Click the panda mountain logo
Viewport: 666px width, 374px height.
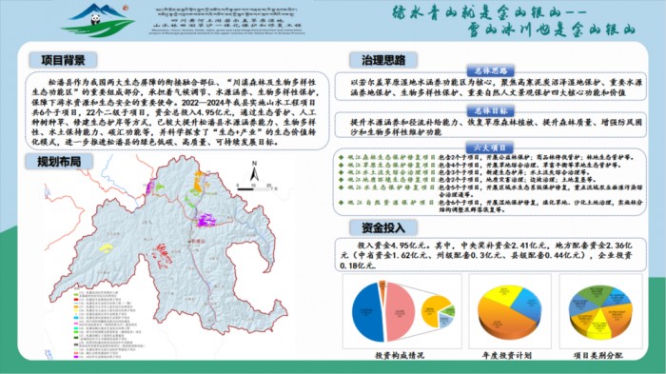[x=98, y=20]
